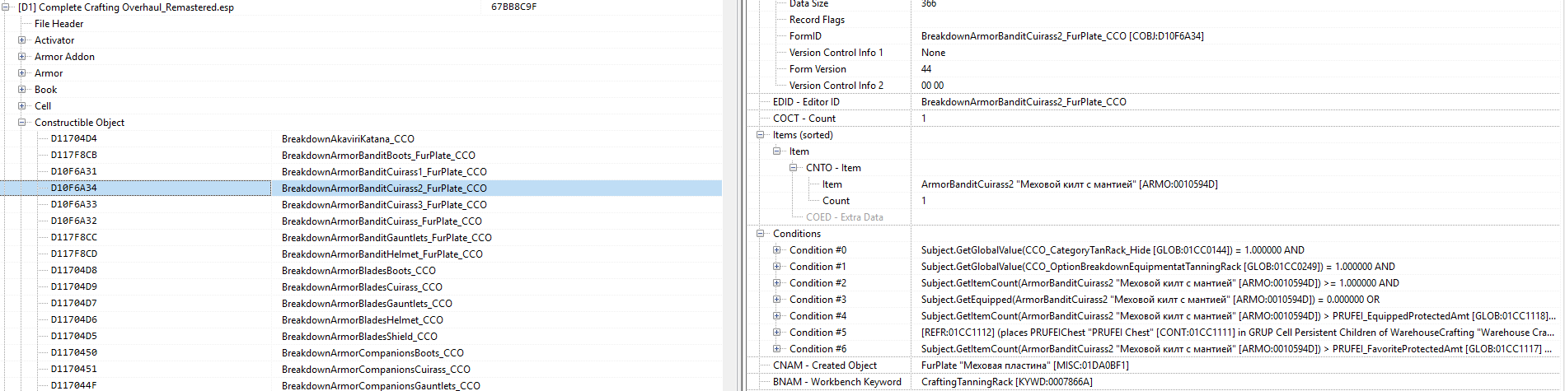Select record BreakdownArmorCompanionsCuirass_CCO
The width and height of the screenshot is (1565, 391).
[x=376, y=370]
